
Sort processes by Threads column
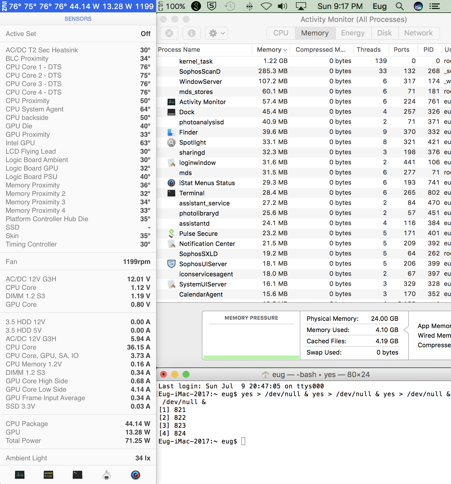click(371, 50)
